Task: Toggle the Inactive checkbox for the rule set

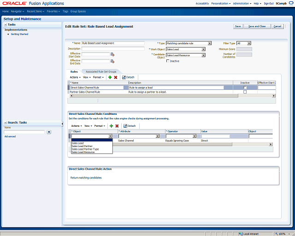Action: point(168,61)
